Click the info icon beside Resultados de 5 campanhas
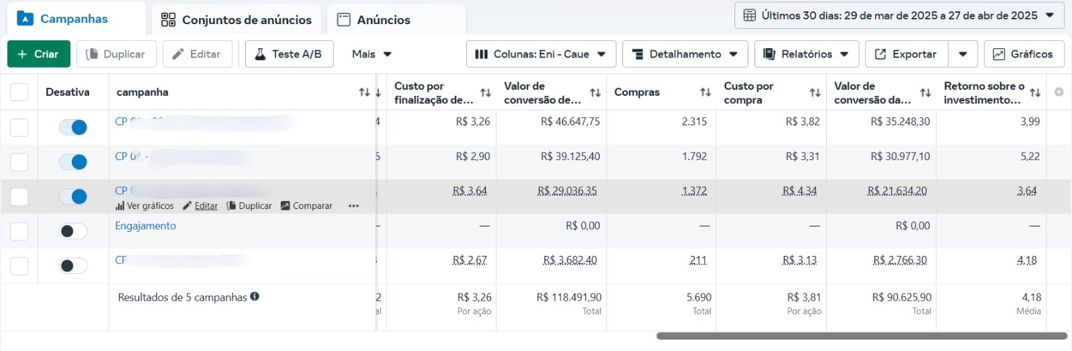 coord(255,296)
